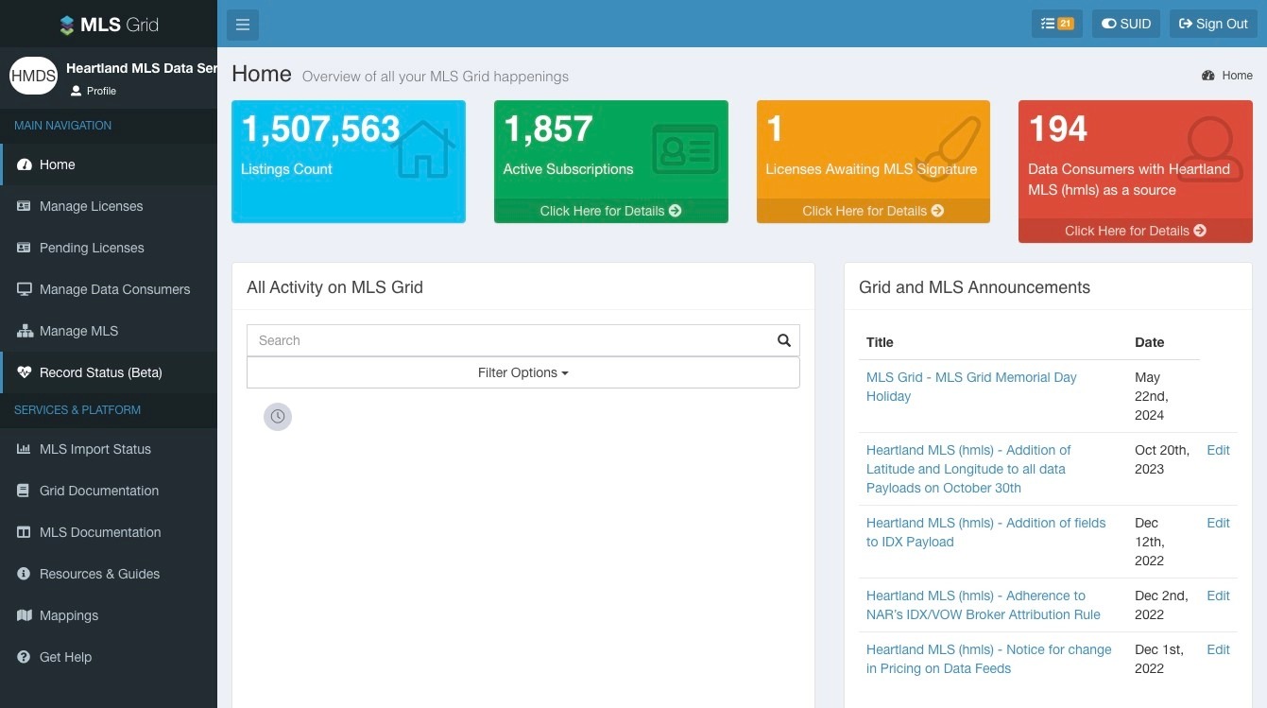Click the magnifier search icon
The height and width of the screenshot is (708, 1267).
click(784, 340)
